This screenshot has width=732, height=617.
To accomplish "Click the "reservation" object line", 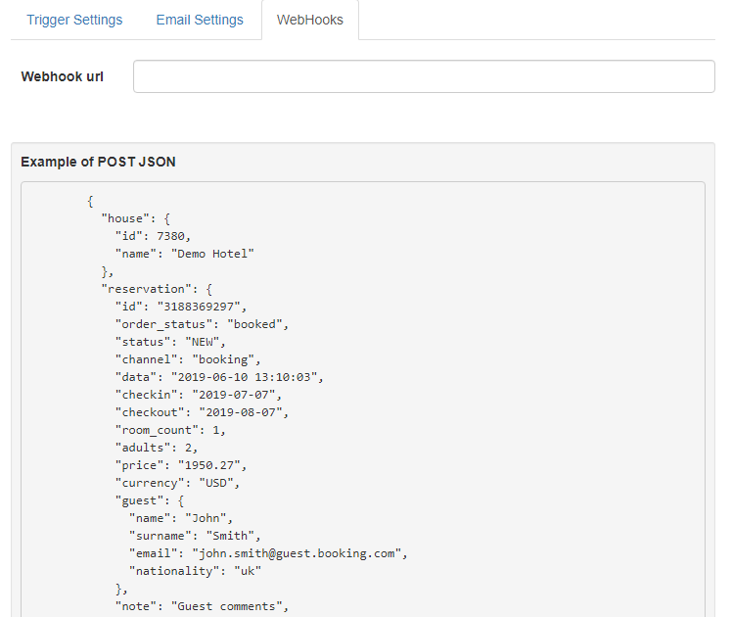I will click(157, 289).
